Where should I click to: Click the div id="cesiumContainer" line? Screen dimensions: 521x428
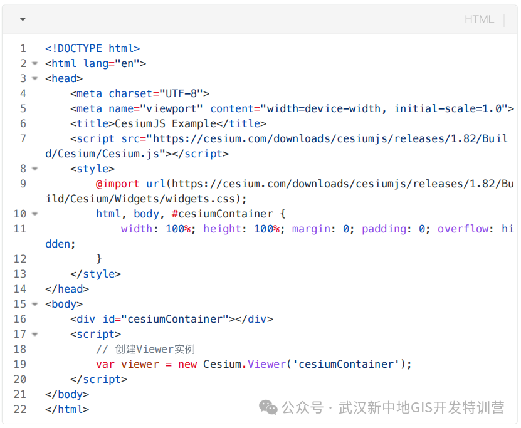click(172, 319)
